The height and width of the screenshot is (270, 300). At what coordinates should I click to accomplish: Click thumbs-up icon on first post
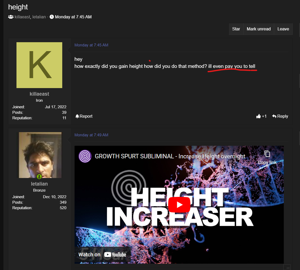[x=258, y=116]
